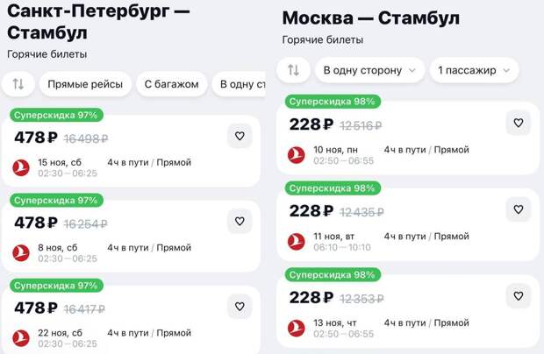The width and height of the screenshot is (544, 354).
Task: Favorite the 8 ноя Saint Petersburg flight
Action: [240, 222]
